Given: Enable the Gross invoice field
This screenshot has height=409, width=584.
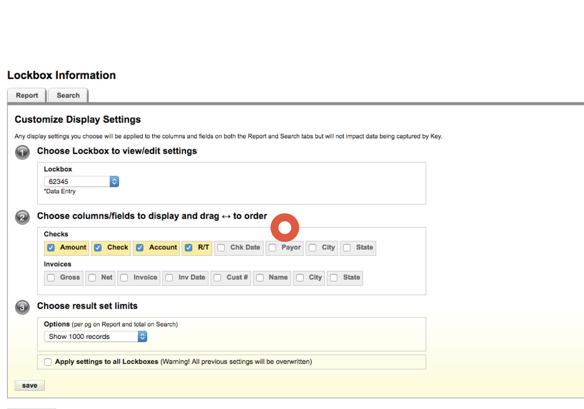Looking at the screenshot, I should [x=51, y=278].
